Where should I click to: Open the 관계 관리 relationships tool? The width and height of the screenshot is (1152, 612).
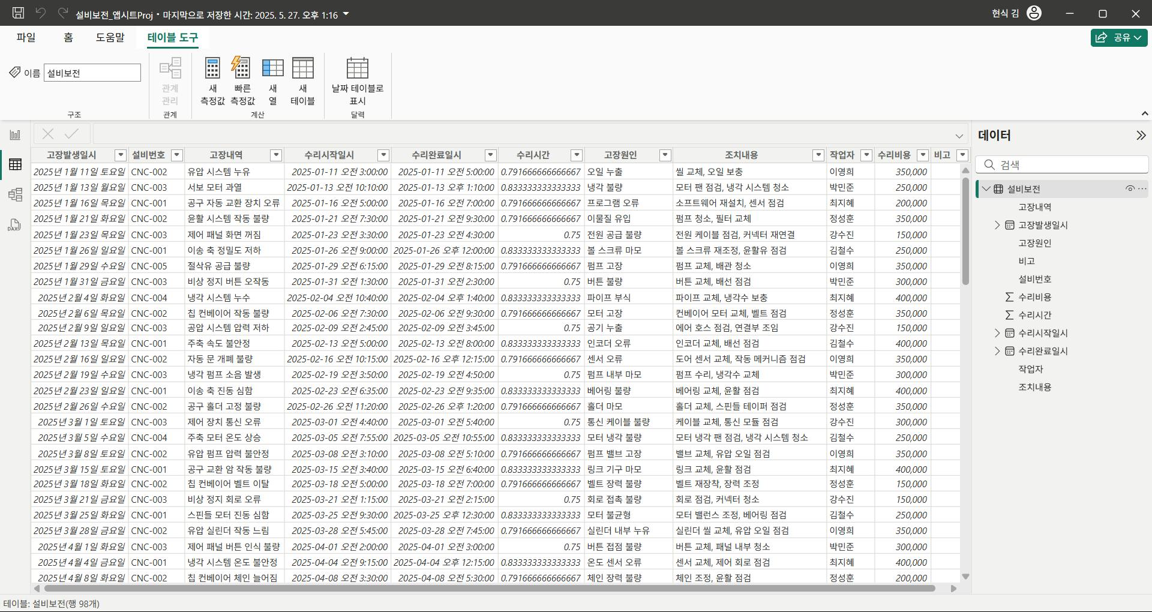(x=170, y=81)
